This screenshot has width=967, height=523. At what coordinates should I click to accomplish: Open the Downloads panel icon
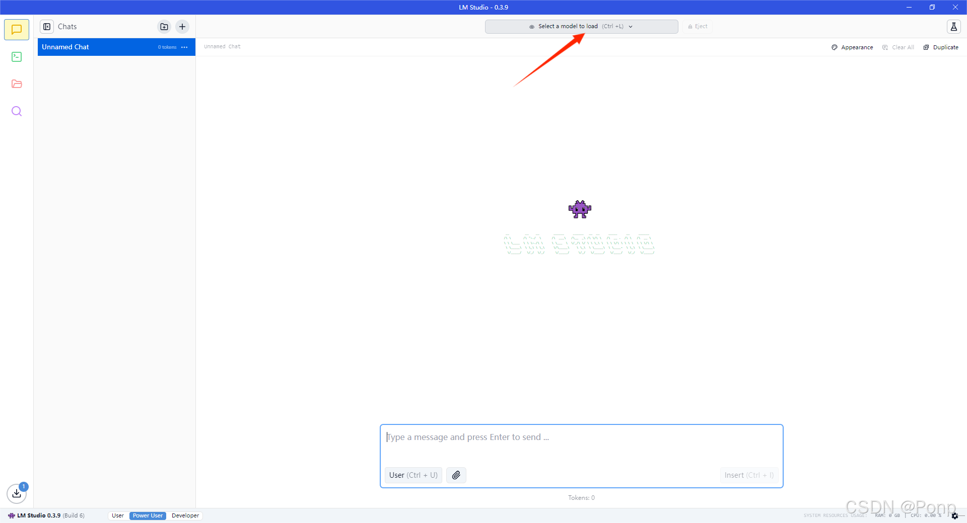click(17, 493)
